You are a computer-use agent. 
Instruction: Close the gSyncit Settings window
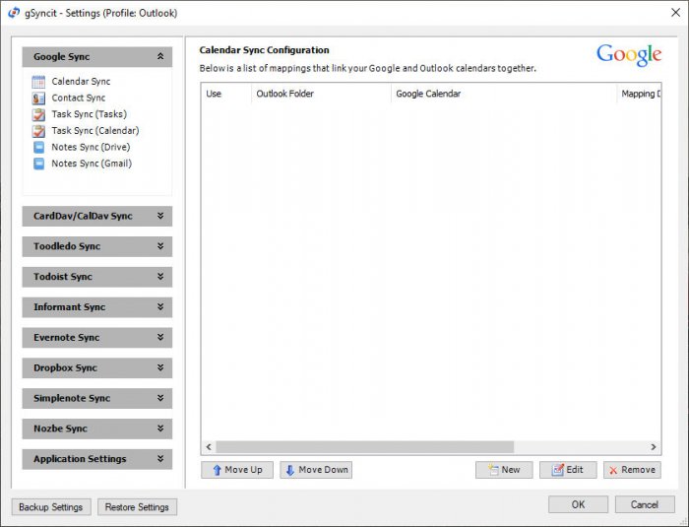click(x=676, y=13)
